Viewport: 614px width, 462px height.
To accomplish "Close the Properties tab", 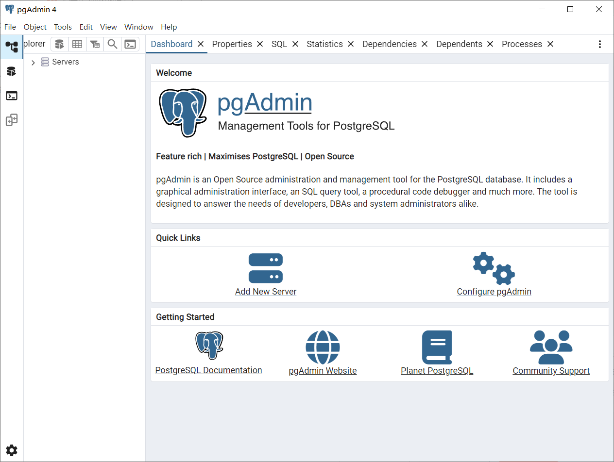I will [x=260, y=44].
